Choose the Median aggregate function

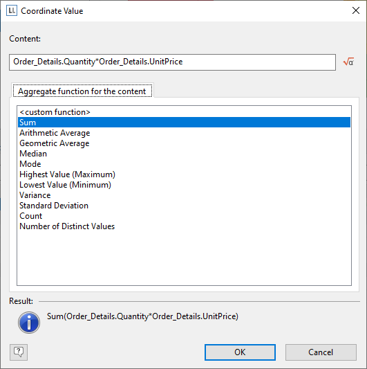185,154
